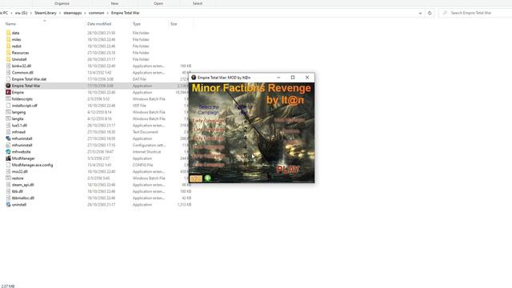This screenshot has width=512, height=288.
Task: Expand the chevron after common breadcrumb
Action: (108, 13)
